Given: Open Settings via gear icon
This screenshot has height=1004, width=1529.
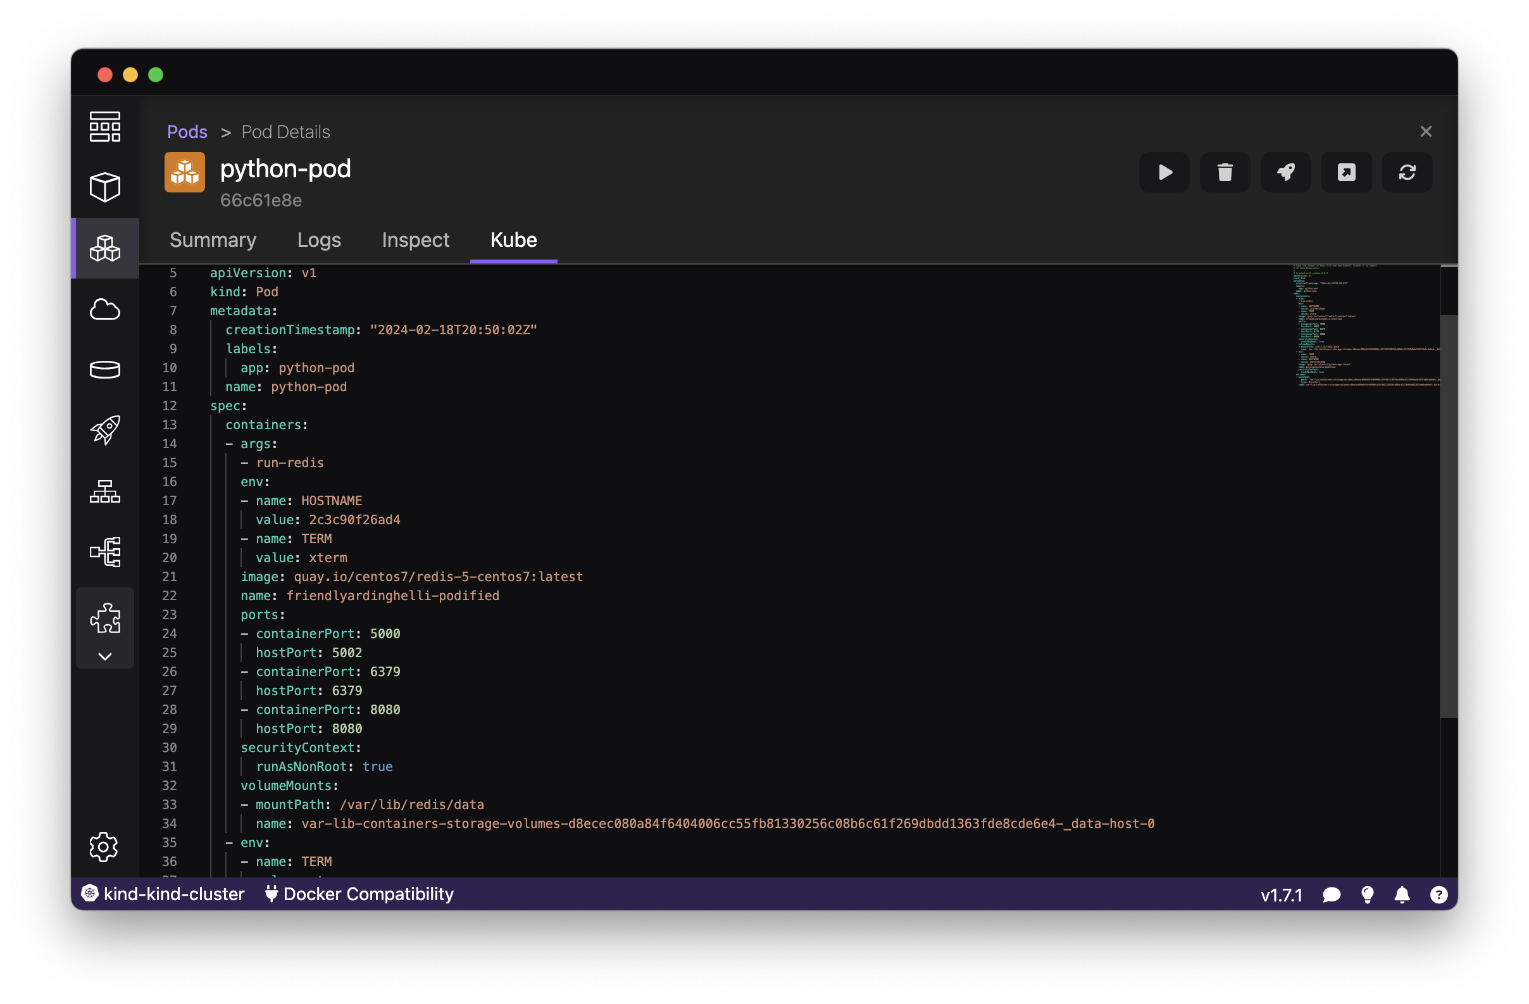Looking at the screenshot, I should [104, 846].
